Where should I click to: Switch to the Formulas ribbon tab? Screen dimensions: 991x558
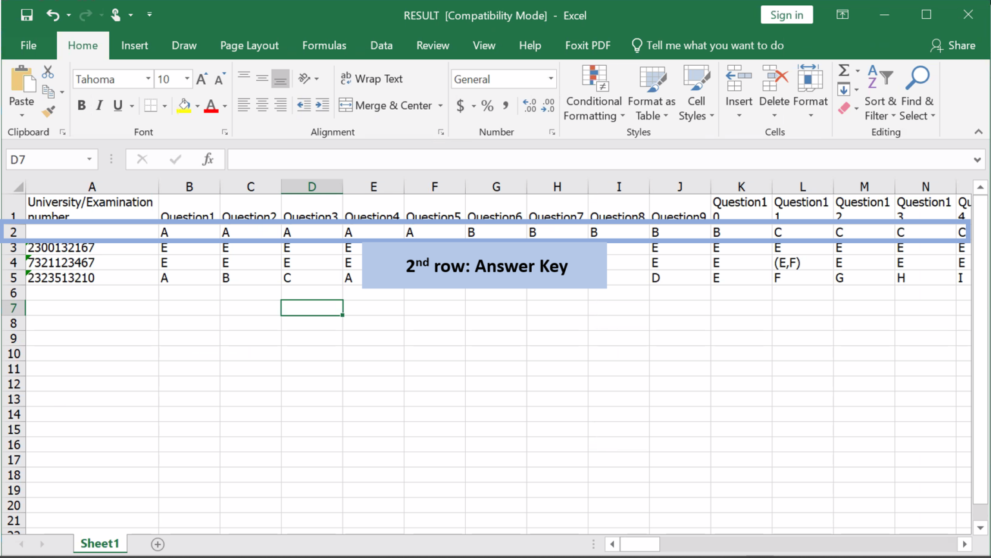324,45
